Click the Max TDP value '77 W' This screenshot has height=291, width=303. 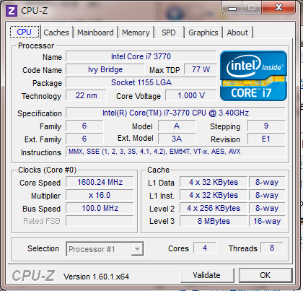pyautogui.click(x=201, y=69)
